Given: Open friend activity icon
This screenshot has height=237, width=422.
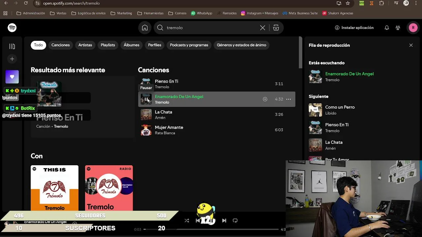Looking at the screenshot, I should tap(398, 28).
